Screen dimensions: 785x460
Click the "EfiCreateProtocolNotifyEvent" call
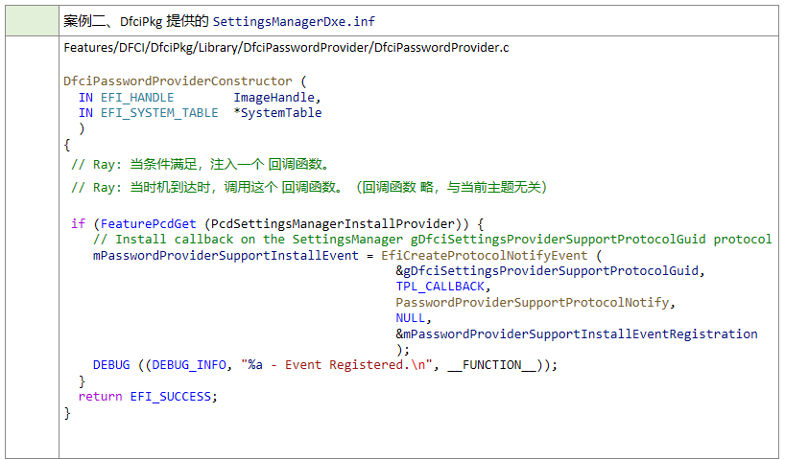484,256
